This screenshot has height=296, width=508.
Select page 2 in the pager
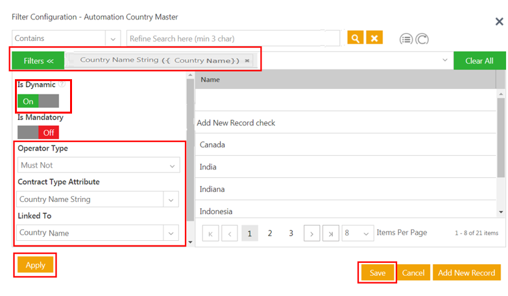coord(270,233)
